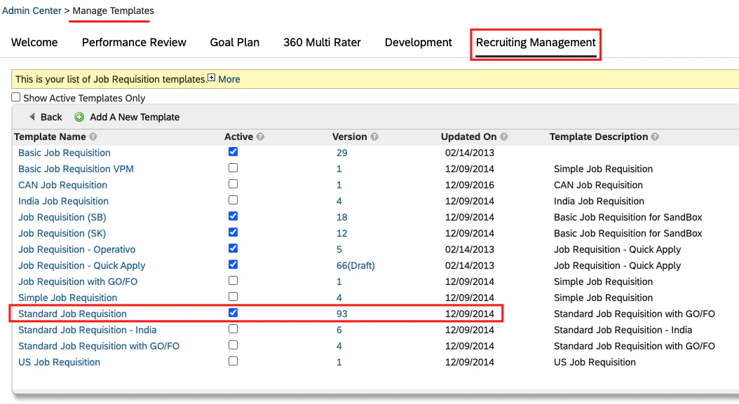Image resolution: width=739 pixels, height=404 pixels.
Task: Open the Goal Plan tab
Action: [234, 42]
